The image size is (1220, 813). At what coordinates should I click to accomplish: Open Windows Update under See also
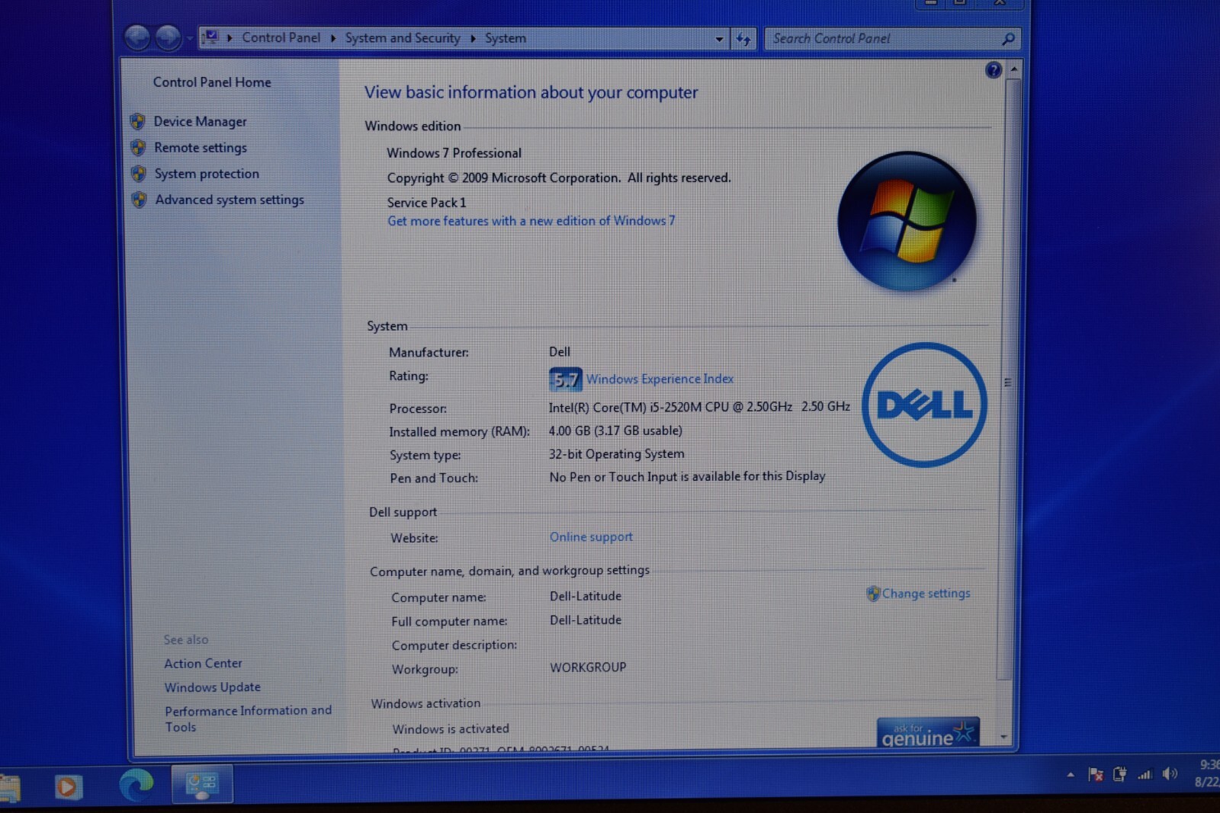[x=212, y=687]
